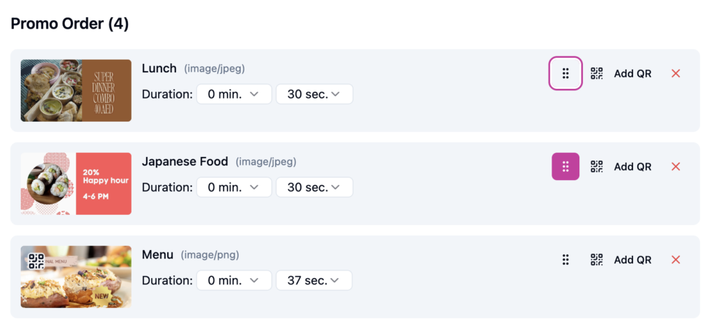713x326 pixels.
Task: Remove the Lunch promo with red X
Action: [x=675, y=74]
